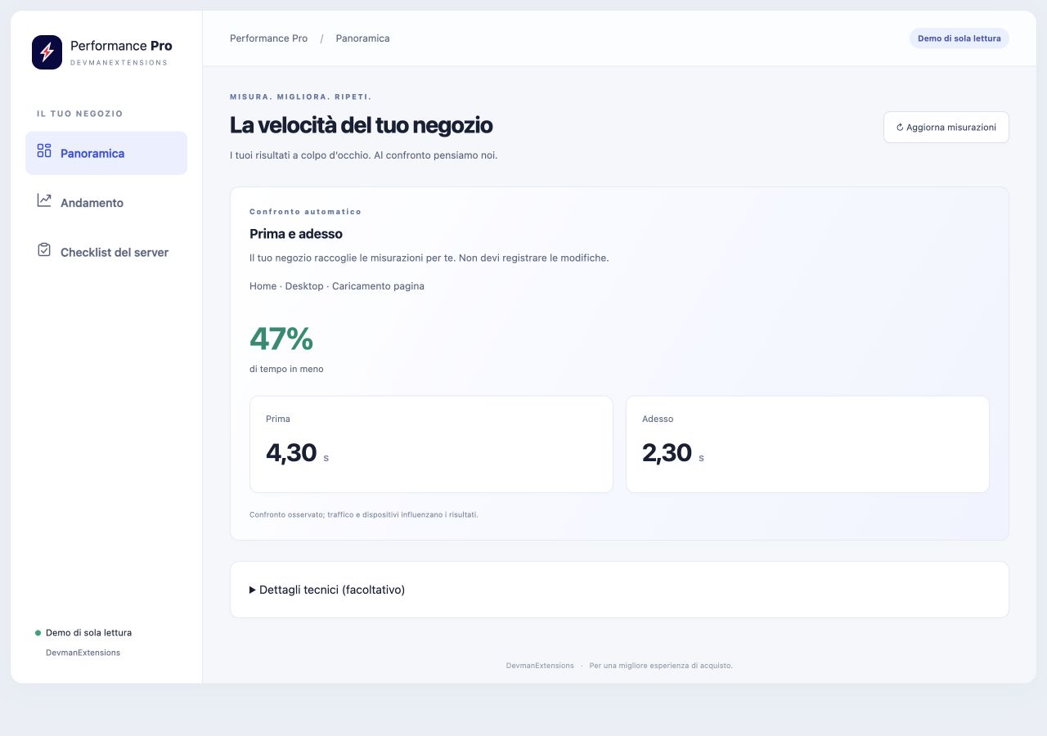Click Home · Desktop · Caricamento pagina text
The width and height of the screenshot is (1047, 736).
point(337,286)
